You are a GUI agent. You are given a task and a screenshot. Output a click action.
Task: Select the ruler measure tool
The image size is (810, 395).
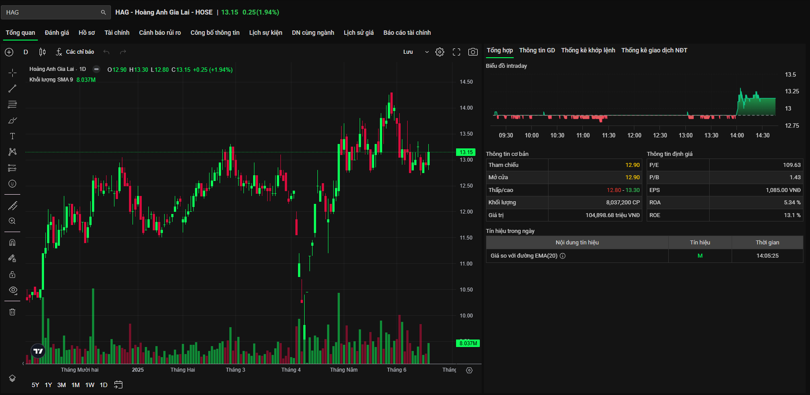click(12, 206)
